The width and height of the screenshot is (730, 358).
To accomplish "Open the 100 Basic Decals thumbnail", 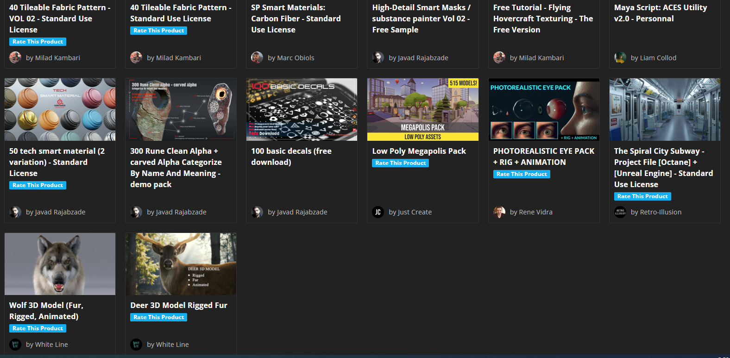I will tap(302, 109).
